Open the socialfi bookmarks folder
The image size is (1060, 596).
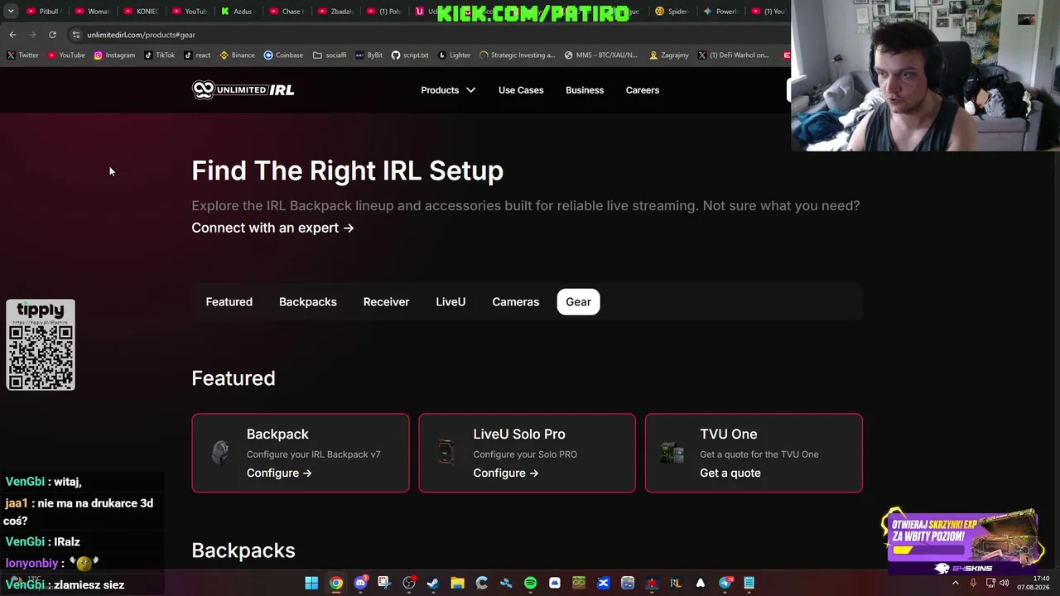[x=330, y=55]
